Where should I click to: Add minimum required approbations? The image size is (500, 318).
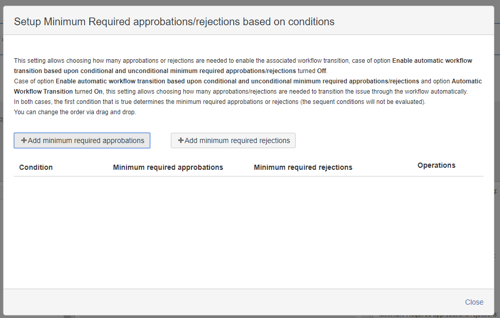point(82,140)
